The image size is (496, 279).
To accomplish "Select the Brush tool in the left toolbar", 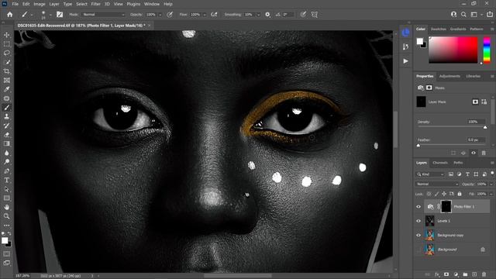I will pos(7,108).
